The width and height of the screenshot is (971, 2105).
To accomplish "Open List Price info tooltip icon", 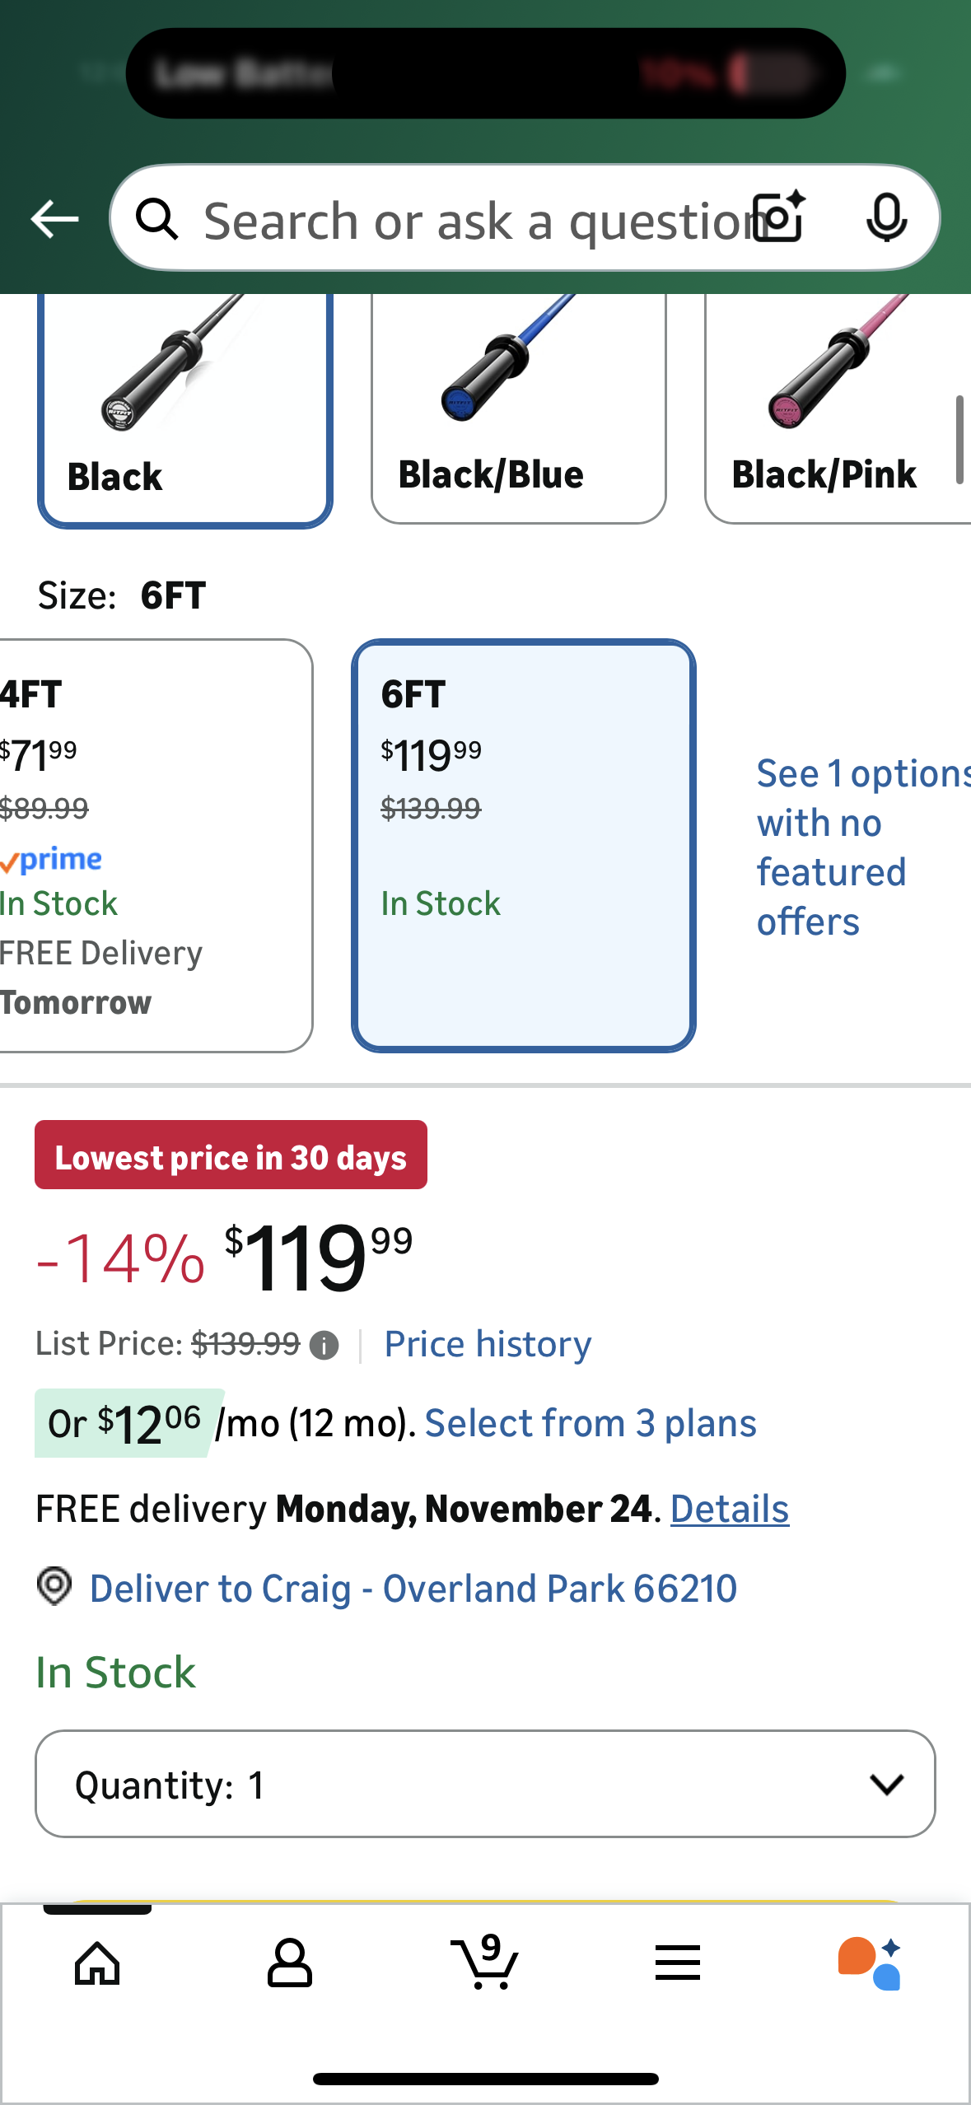I will point(324,1343).
